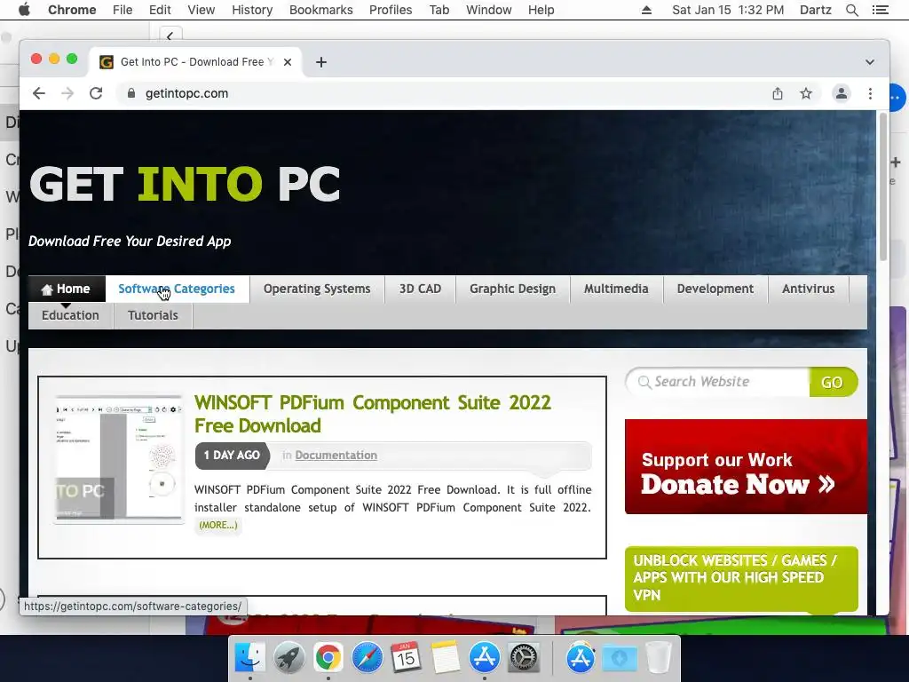Image resolution: width=909 pixels, height=682 pixels.
Task: Open Operating Systems category
Action: coord(317,289)
